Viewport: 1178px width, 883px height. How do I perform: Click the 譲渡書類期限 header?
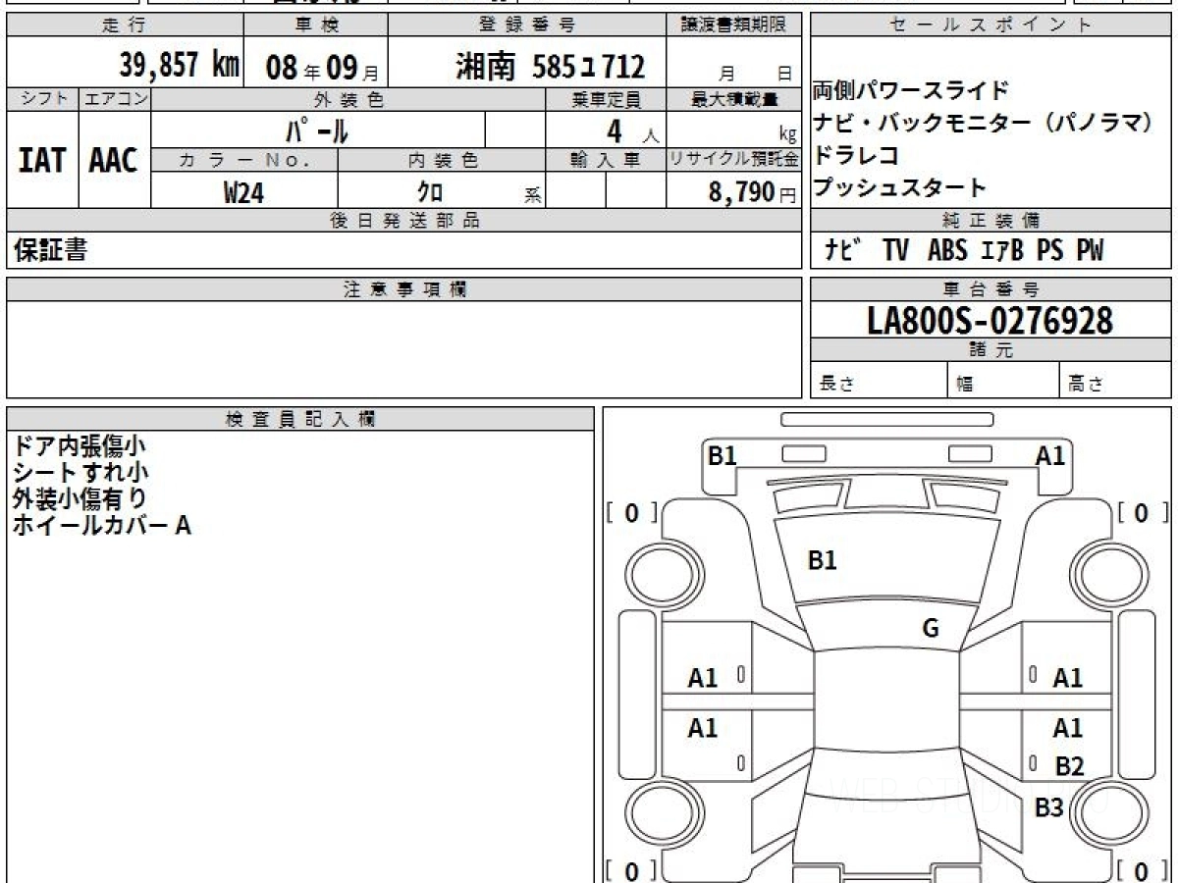click(734, 26)
